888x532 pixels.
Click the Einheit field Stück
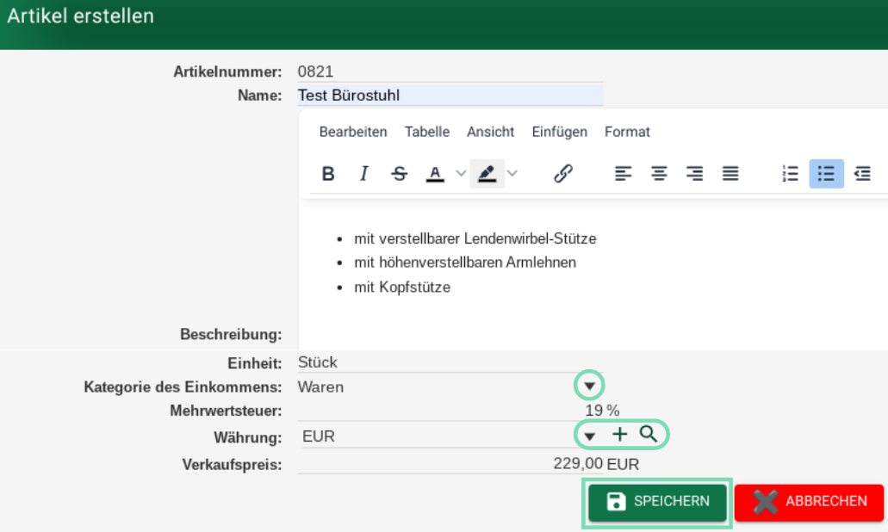pos(450,362)
